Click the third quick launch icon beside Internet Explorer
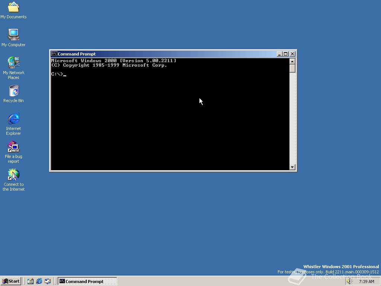This screenshot has height=286, width=381. point(48,282)
